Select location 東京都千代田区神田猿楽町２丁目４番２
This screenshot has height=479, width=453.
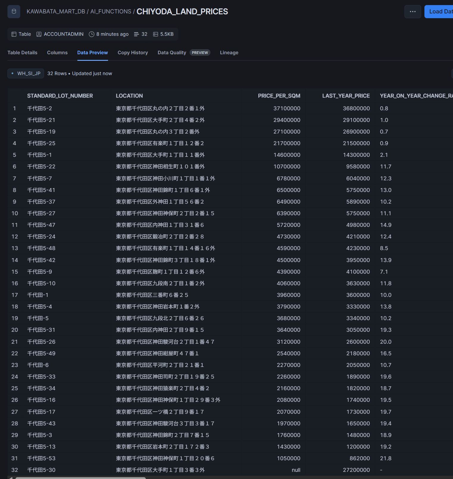[163, 388]
